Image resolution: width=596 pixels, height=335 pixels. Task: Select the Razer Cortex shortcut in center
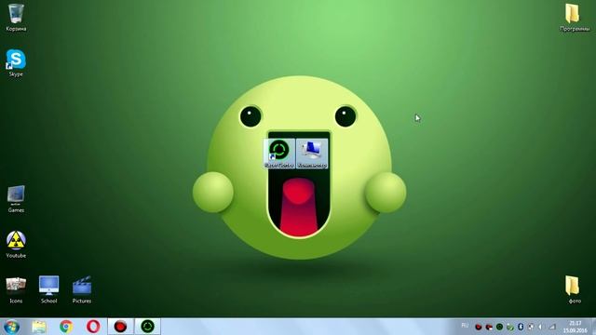tap(279, 154)
